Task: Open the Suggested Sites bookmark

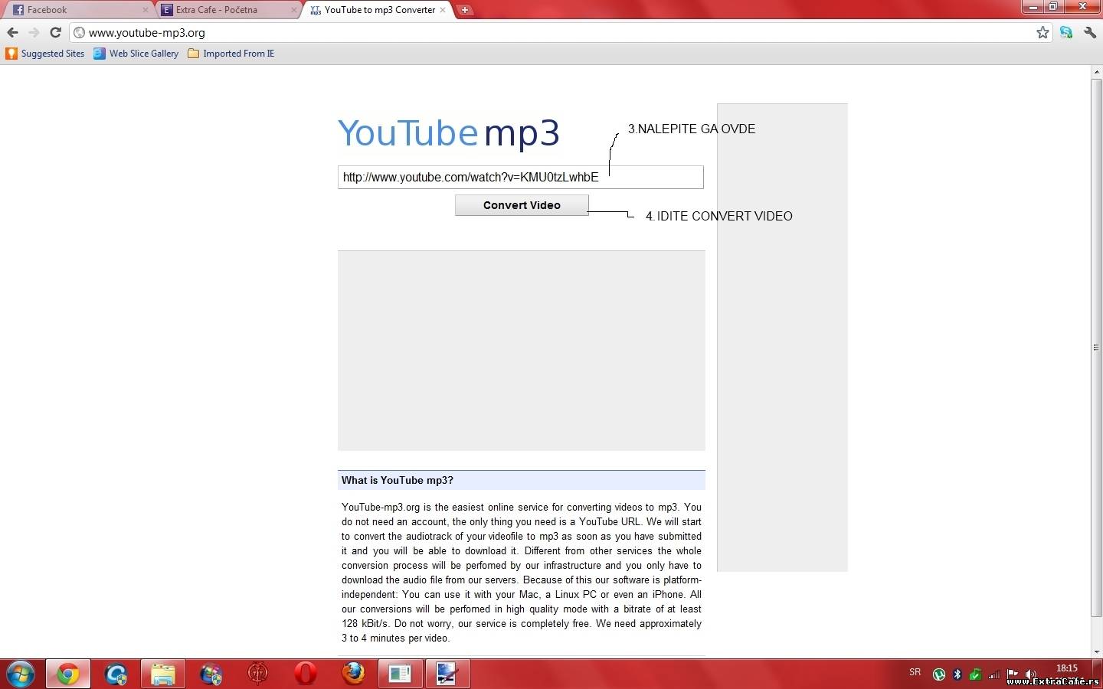Action: [x=45, y=54]
